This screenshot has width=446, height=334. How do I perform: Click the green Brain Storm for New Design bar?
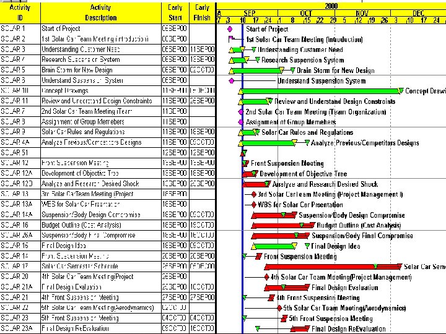point(258,71)
